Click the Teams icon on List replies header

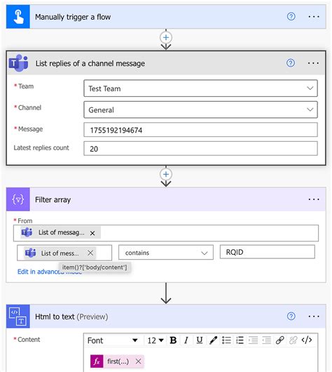tap(18, 63)
